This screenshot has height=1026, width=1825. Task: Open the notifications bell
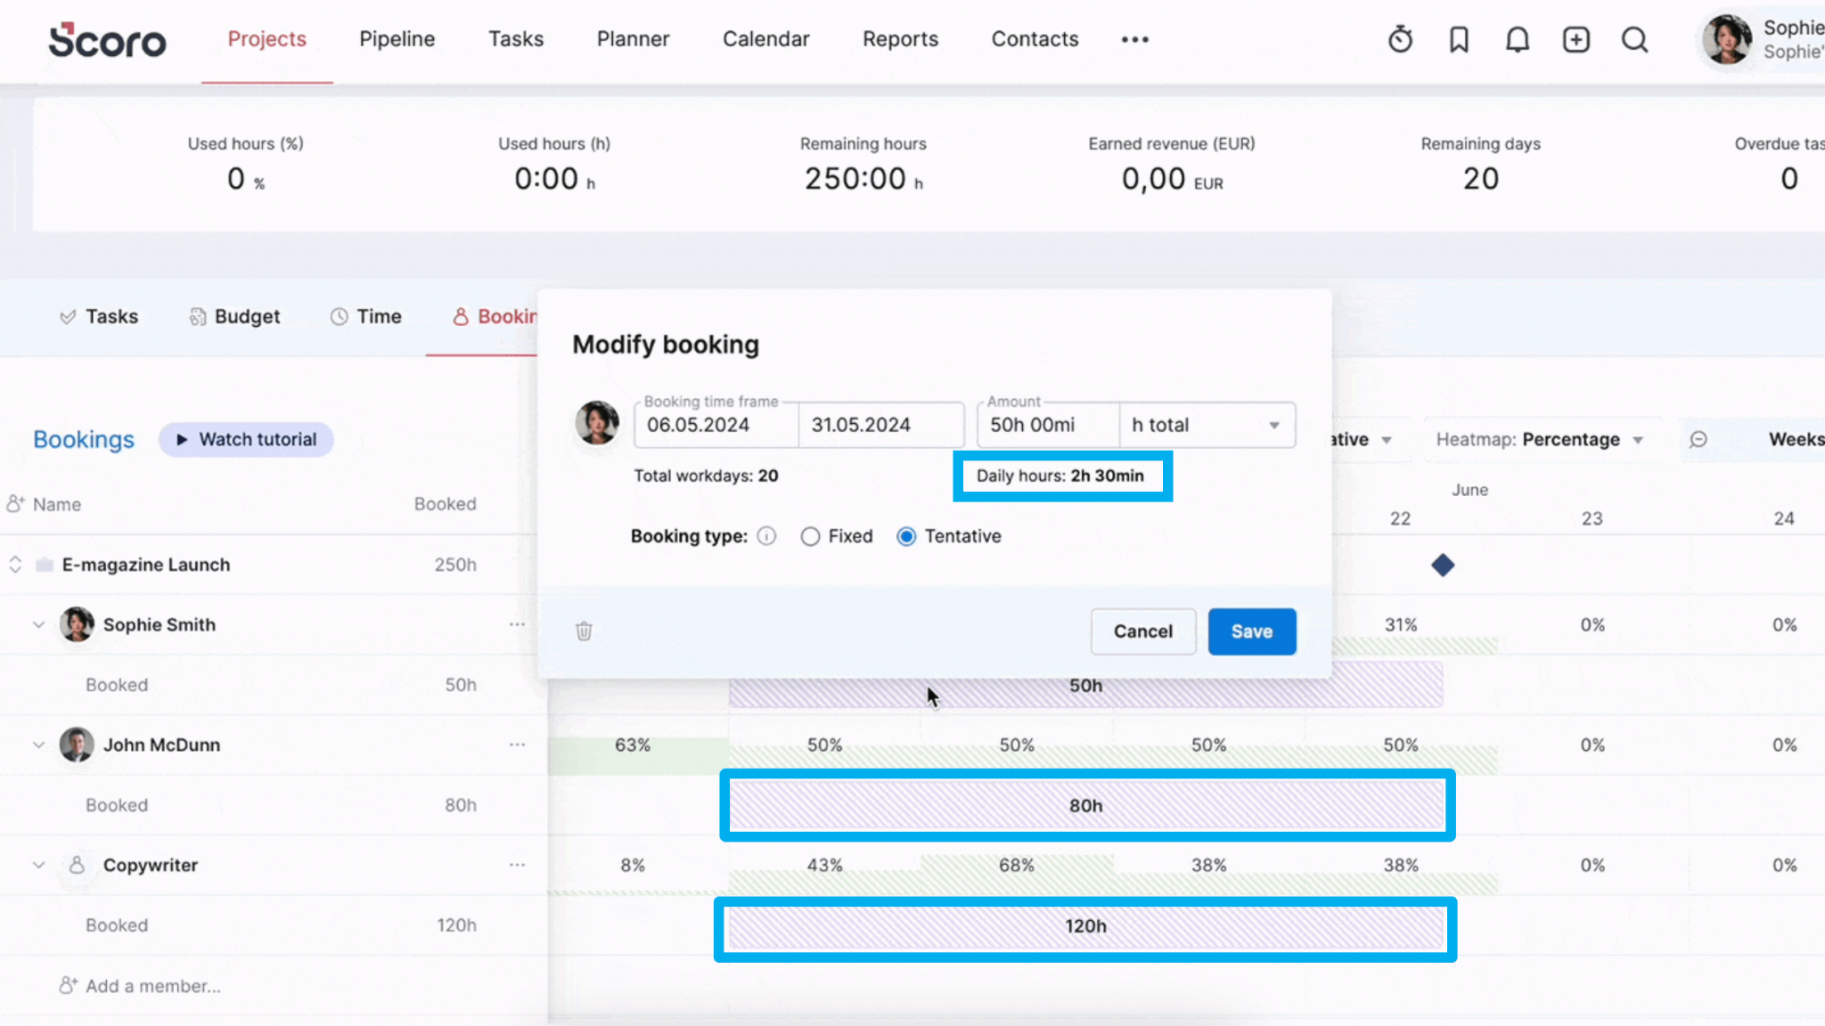pos(1517,39)
